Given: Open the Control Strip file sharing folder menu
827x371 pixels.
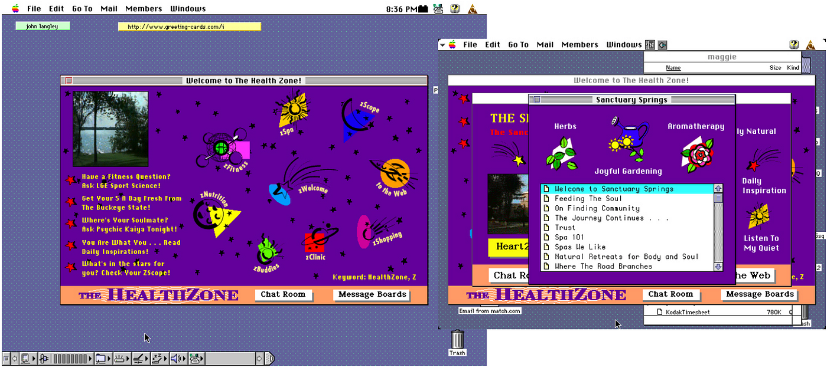Looking at the screenshot, I should pos(103,358).
